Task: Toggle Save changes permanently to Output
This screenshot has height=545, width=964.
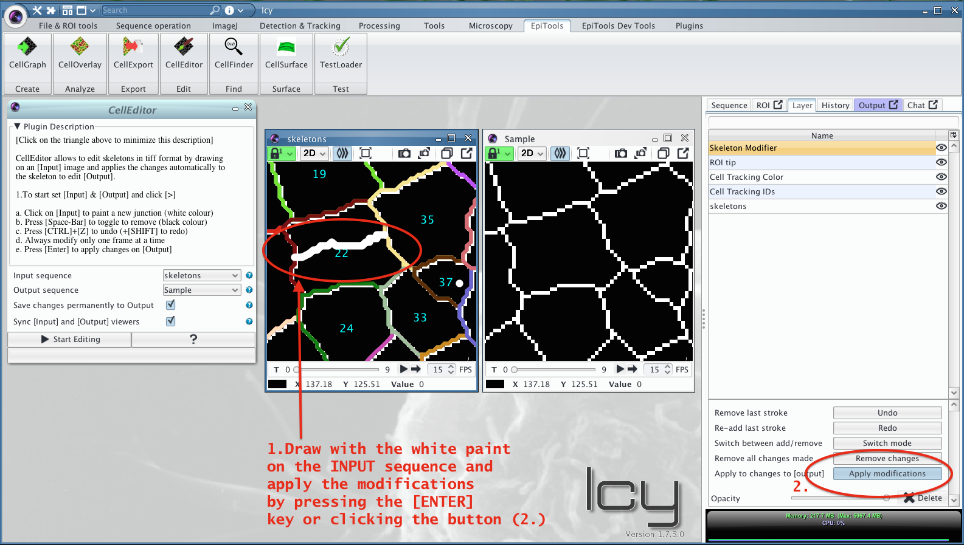Action: tap(171, 304)
